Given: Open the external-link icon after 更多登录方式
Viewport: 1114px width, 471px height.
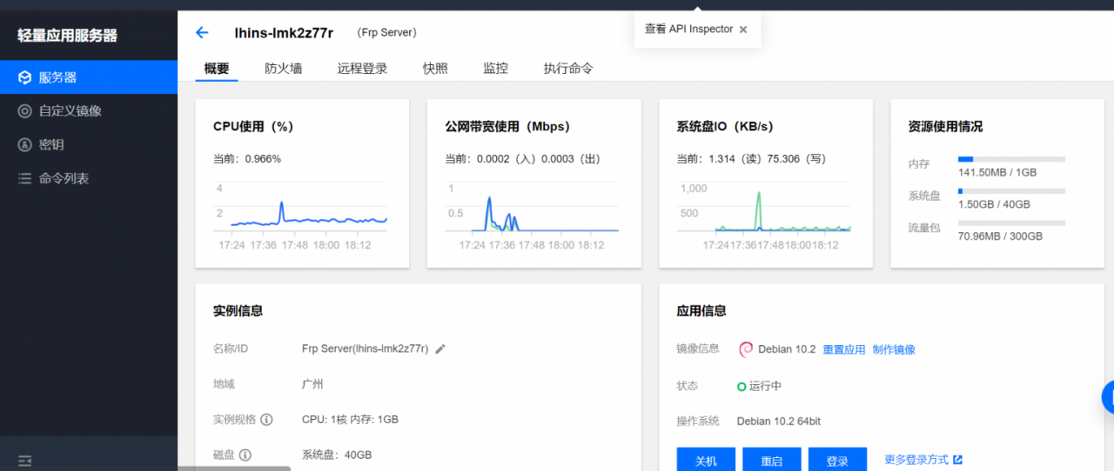Looking at the screenshot, I should coord(958,460).
